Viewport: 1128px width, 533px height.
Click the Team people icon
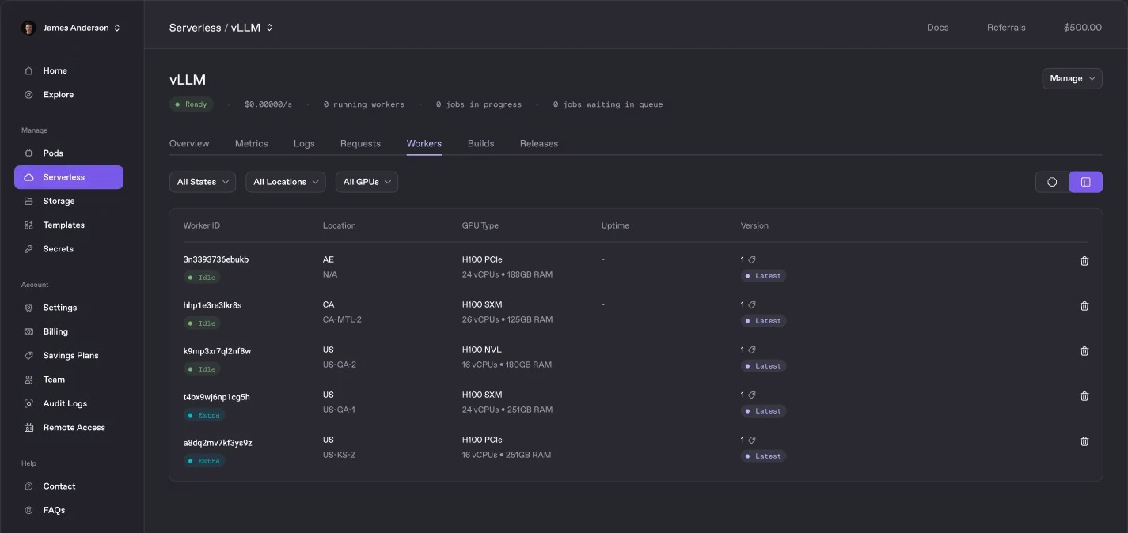click(28, 380)
